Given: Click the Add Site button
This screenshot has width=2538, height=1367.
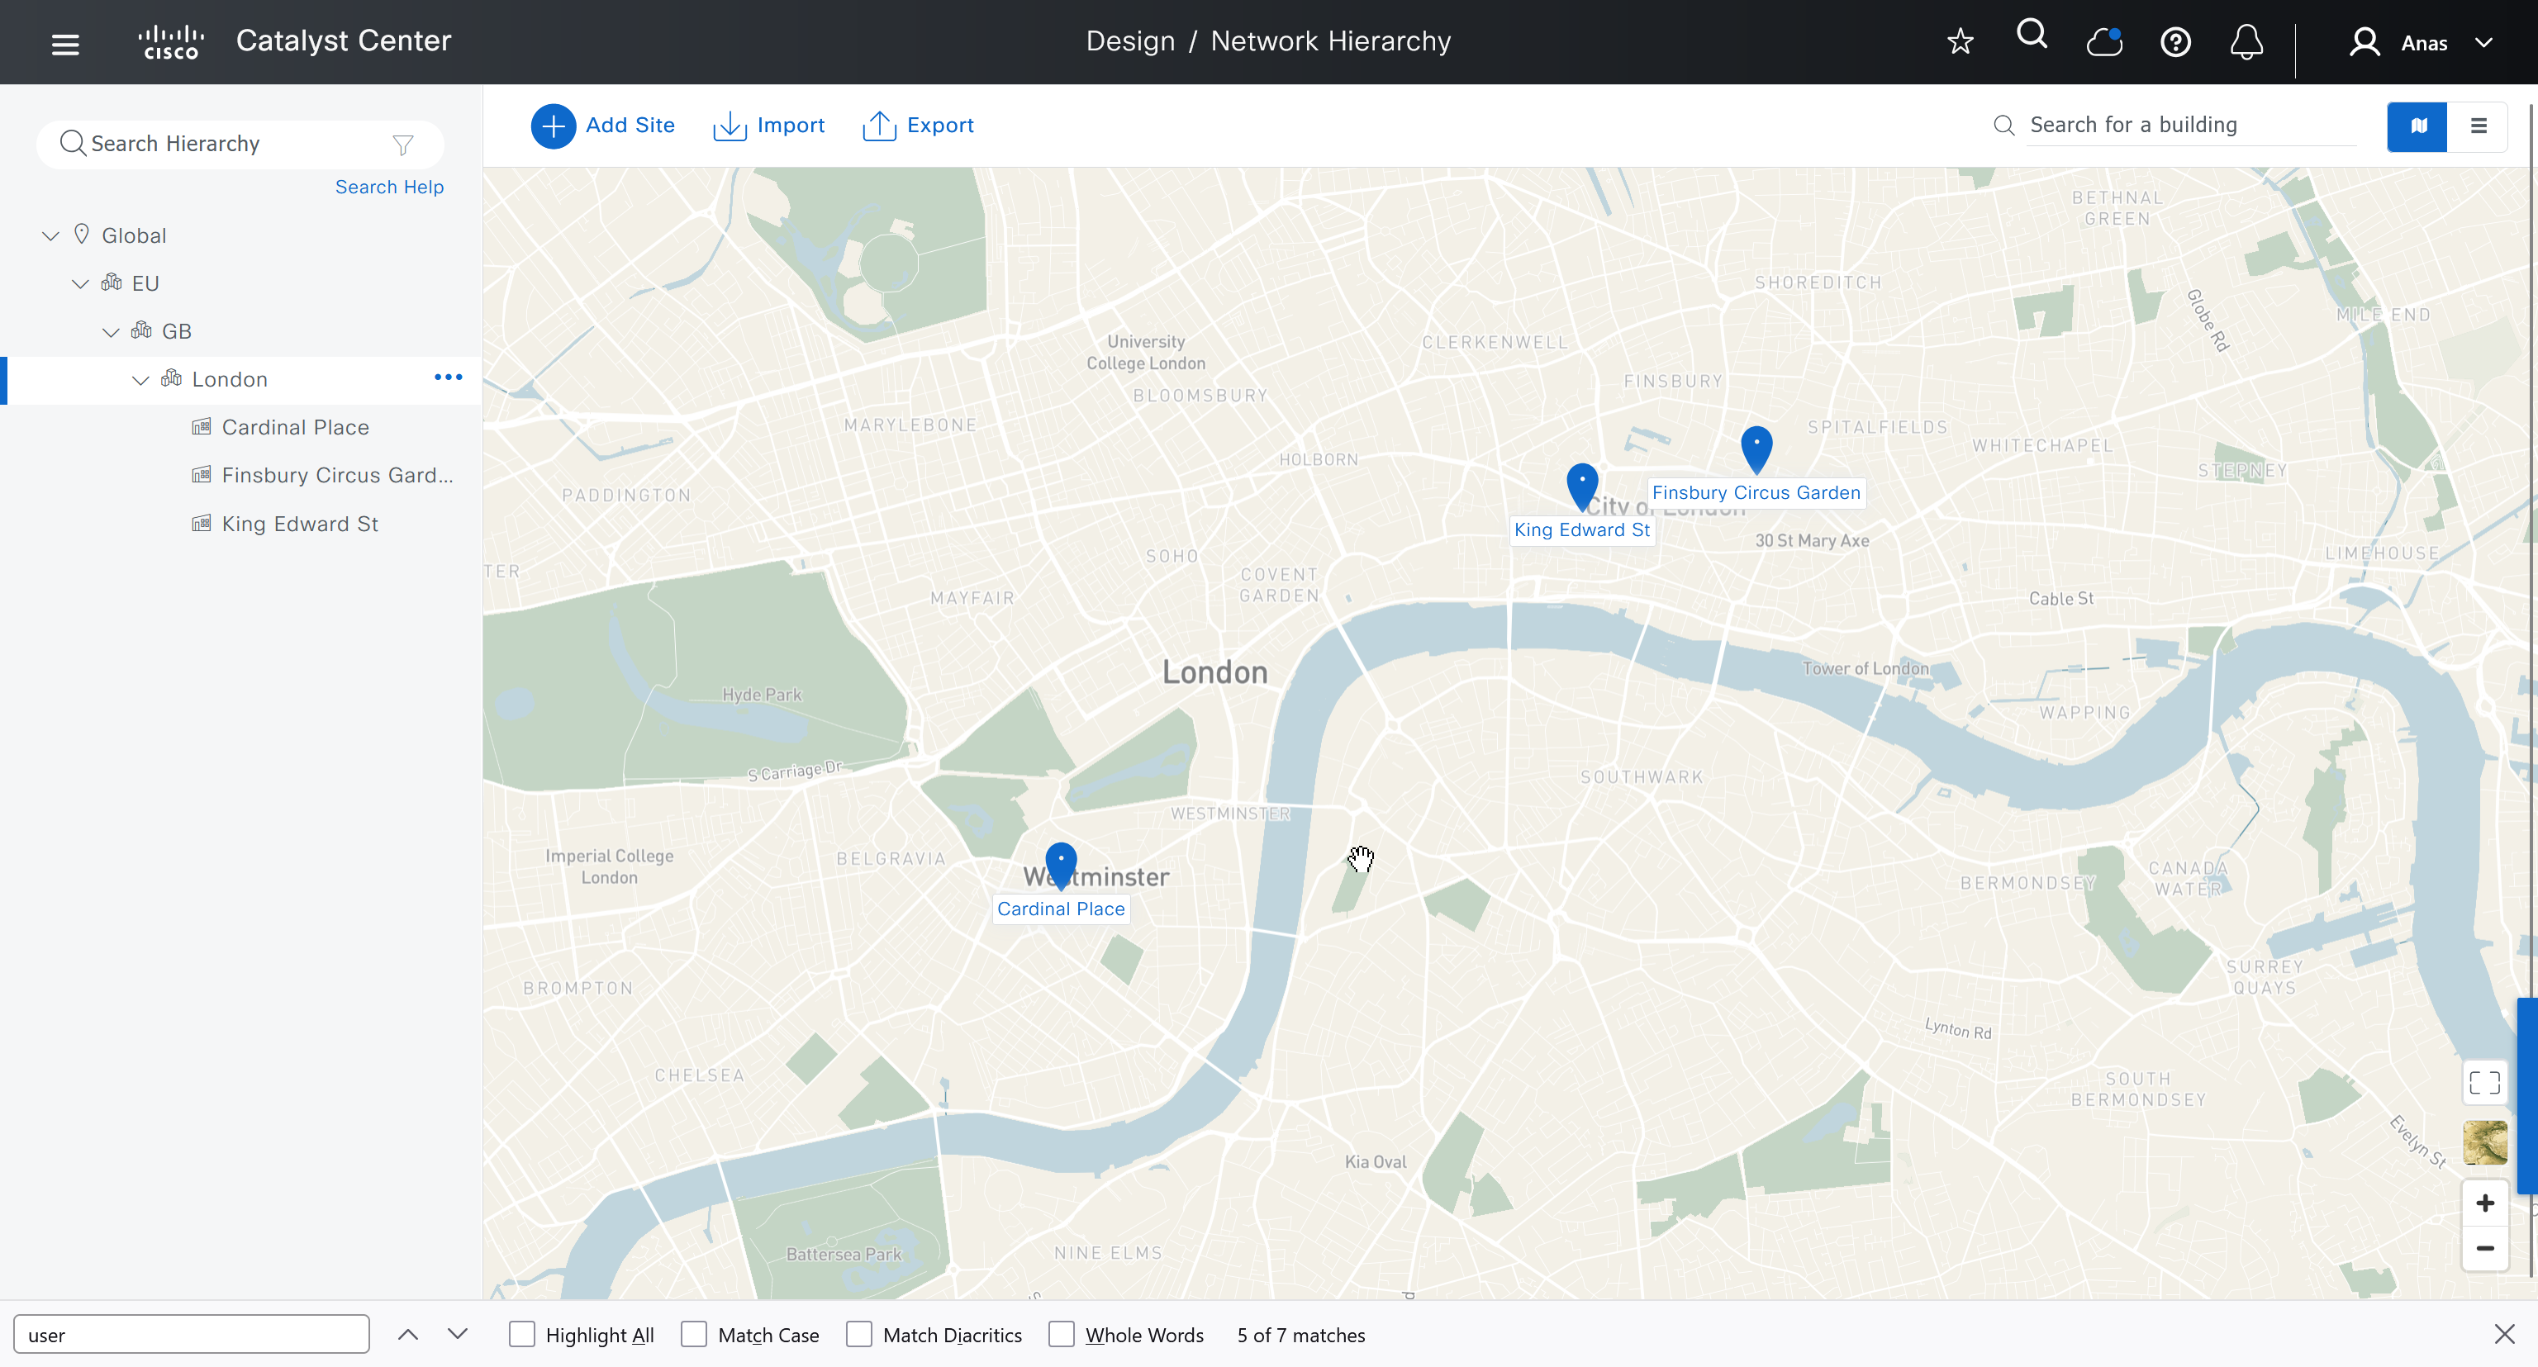Looking at the screenshot, I should (x=603, y=126).
